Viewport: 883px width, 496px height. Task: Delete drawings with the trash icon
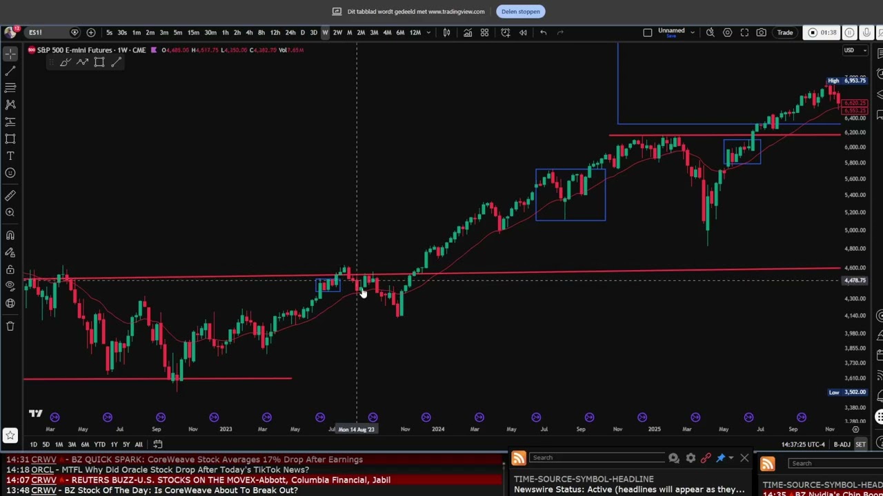pos(10,326)
